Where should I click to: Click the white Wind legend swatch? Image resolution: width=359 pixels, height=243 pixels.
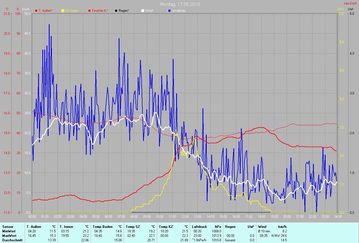142,11
